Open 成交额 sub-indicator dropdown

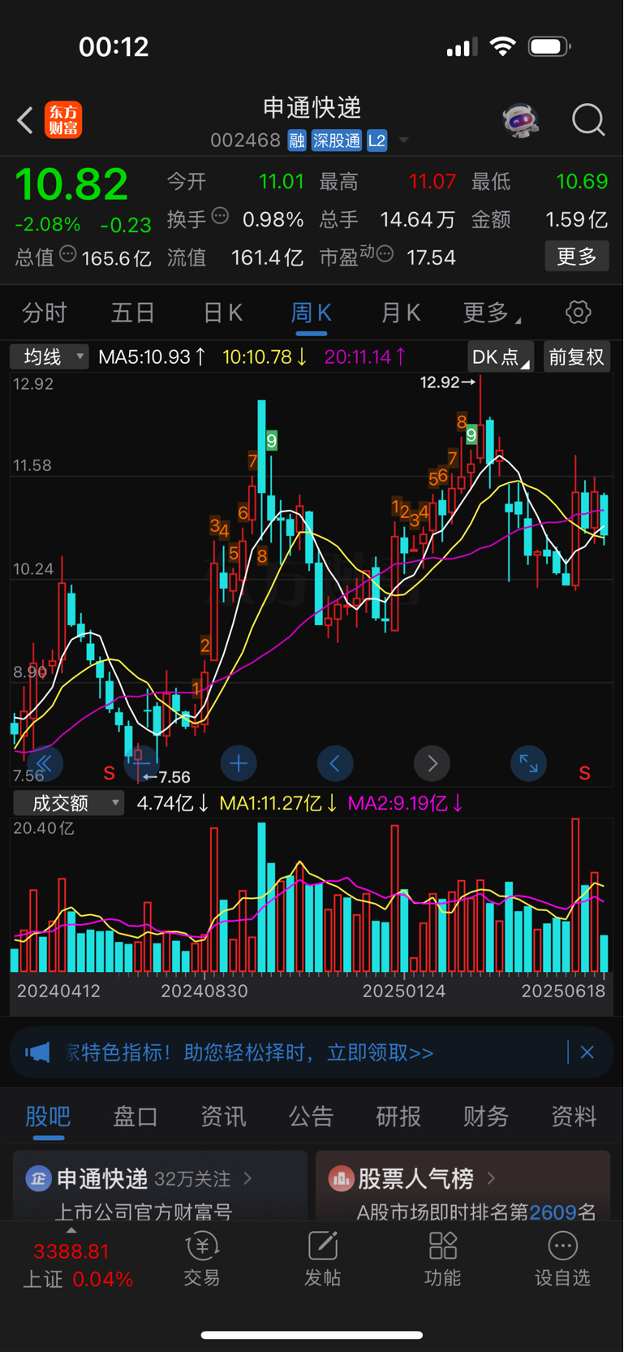pyautogui.click(x=69, y=803)
